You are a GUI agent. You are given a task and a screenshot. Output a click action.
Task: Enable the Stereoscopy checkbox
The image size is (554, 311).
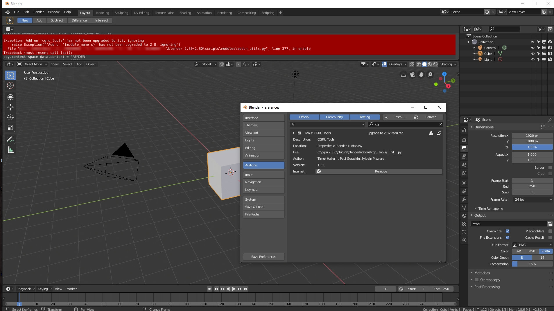coord(477,280)
